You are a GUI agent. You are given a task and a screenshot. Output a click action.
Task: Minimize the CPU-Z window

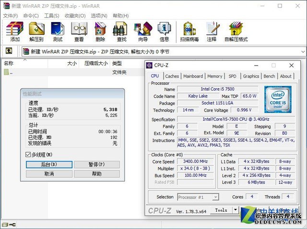[256, 65]
